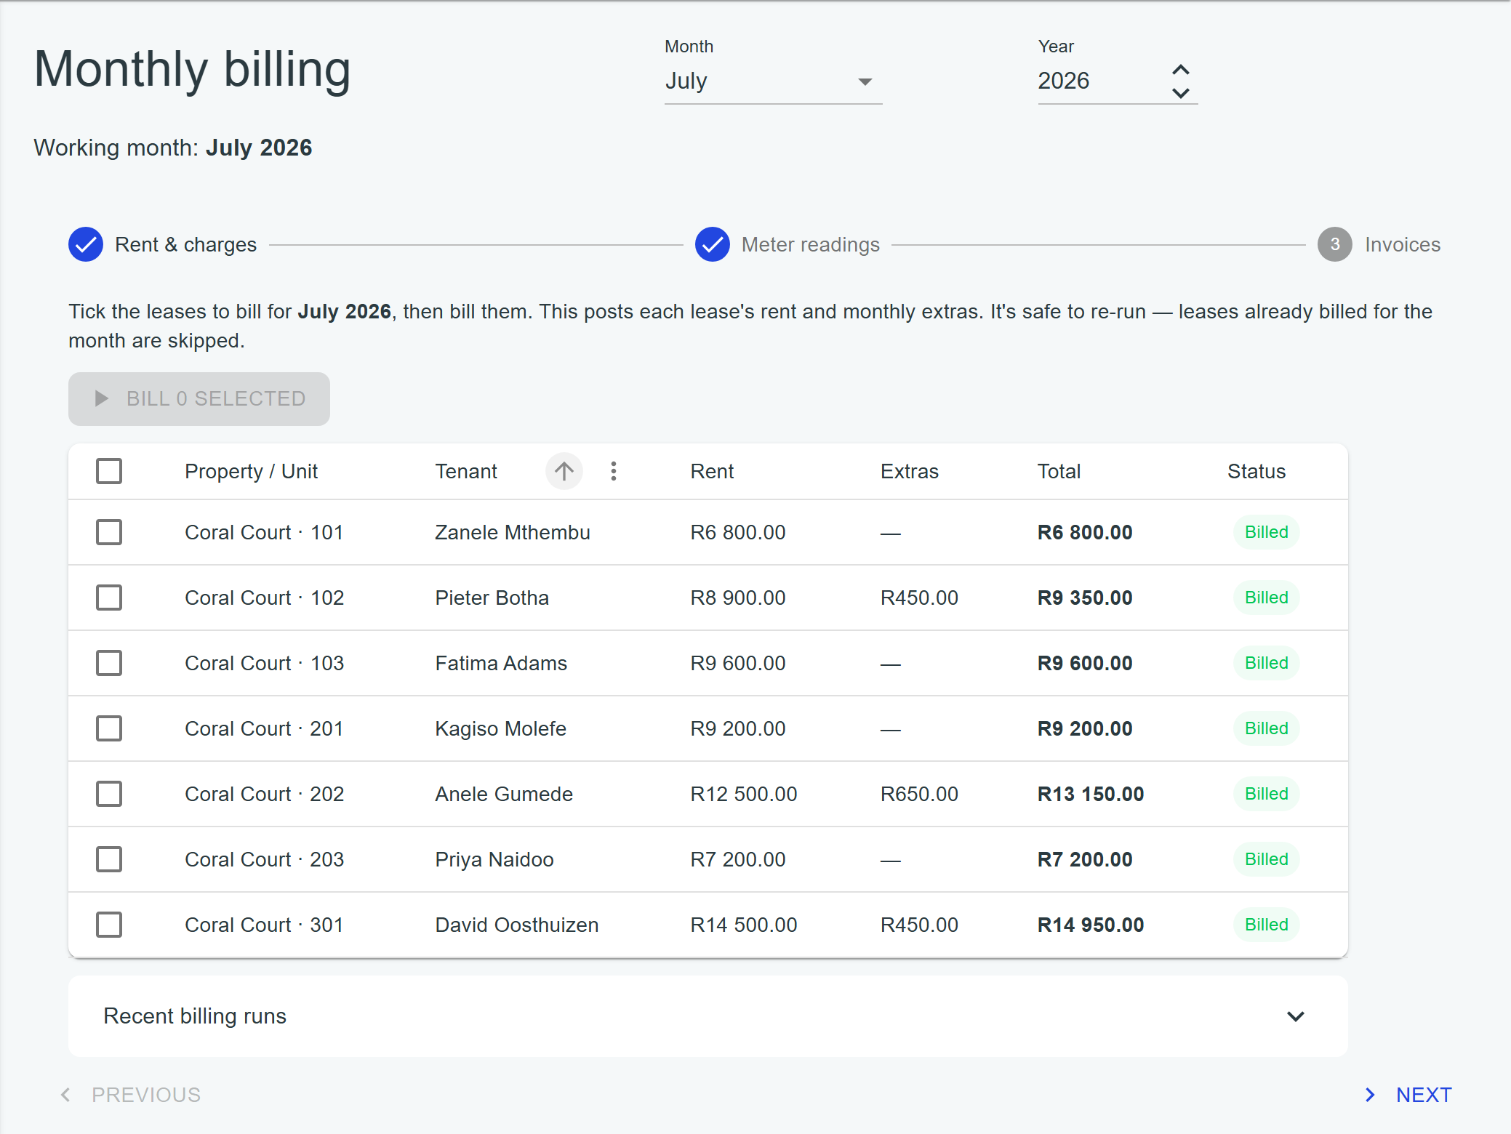Click the Rent & charges step checkmark icon
Image resolution: width=1511 pixels, height=1134 pixels.
(86, 244)
